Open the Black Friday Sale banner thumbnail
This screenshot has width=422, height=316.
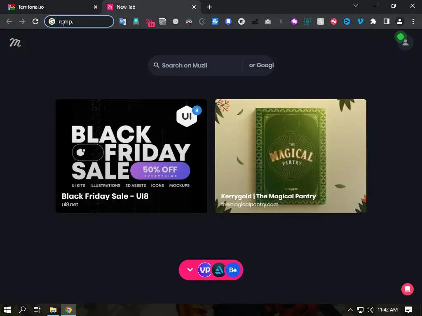[x=131, y=156]
